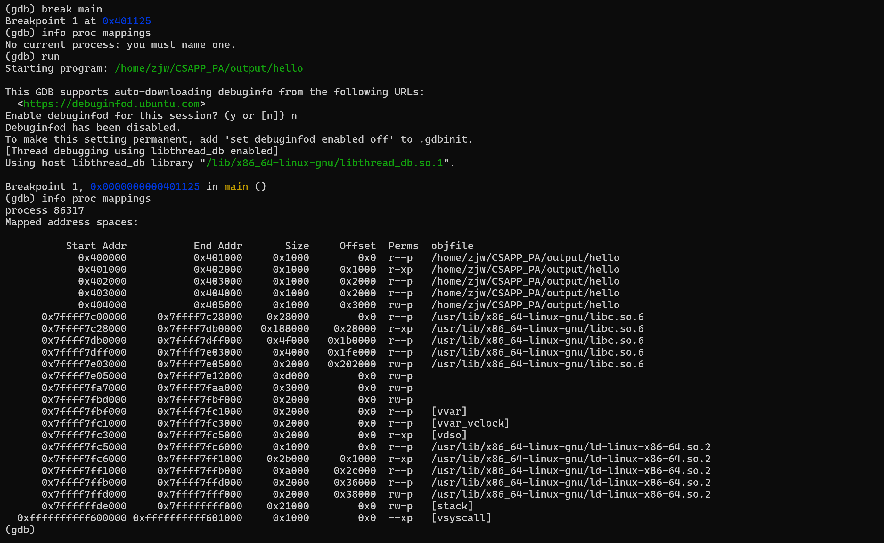Click the first libc.so.6 objfile path
The image size is (884, 543).
click(537, 317)
